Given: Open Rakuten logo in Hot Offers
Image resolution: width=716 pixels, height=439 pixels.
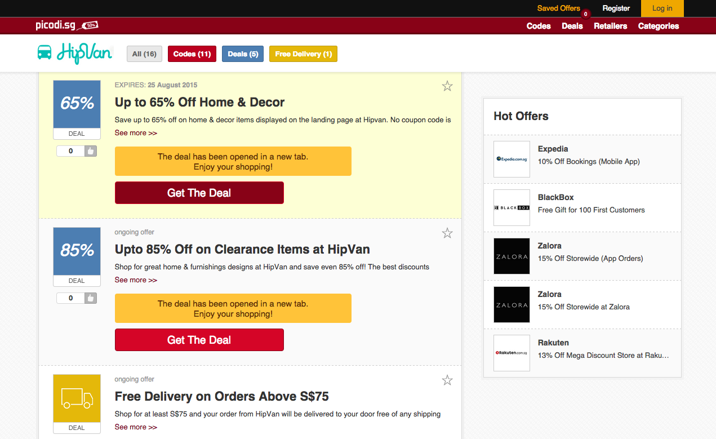Looking at the screenshot, I should click(512, 353).
